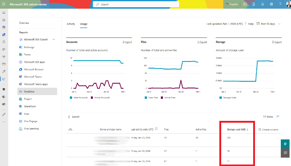Open Billing card icon in left rail
291x166 pixels.
tap(4, 64)
